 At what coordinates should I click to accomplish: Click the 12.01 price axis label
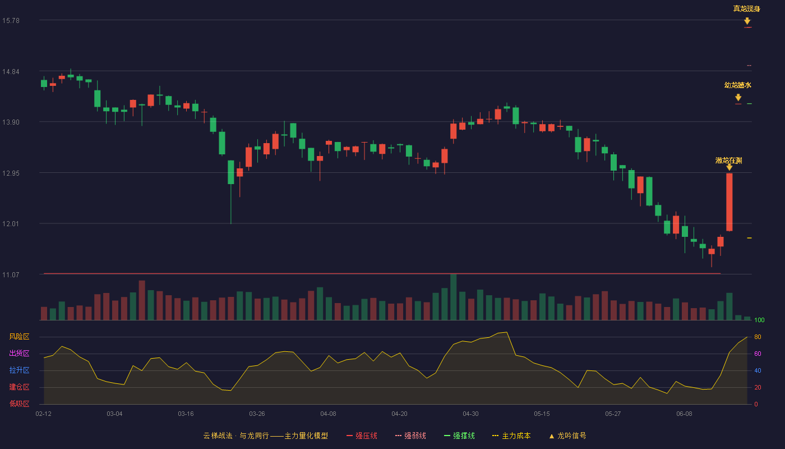[x=11, y=223]
